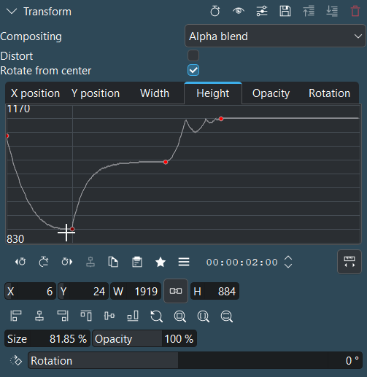367x377 pixels.
Task: Click the 00:00:02:00 timecode field
Action: (242, 263)
